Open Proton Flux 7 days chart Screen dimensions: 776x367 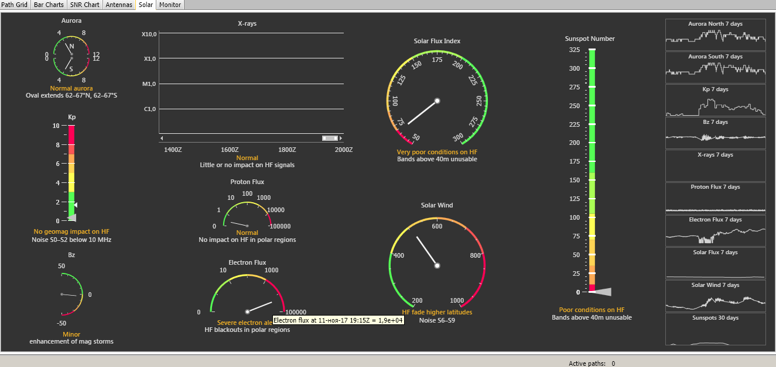tap(715, 198)
